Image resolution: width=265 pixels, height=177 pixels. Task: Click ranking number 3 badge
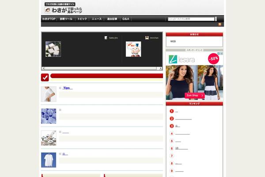[x=172, y=126]
